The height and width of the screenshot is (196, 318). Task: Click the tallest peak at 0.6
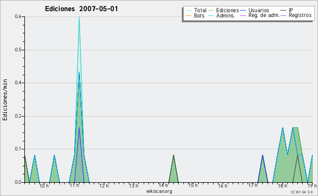[79, 17]
